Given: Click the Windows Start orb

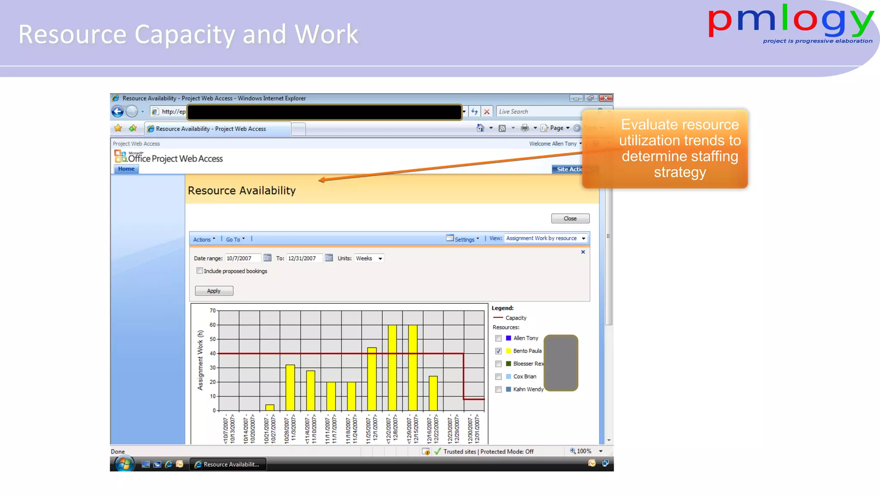Looking at the screenshot, I should pyautogui.click(x=124, y=464).
